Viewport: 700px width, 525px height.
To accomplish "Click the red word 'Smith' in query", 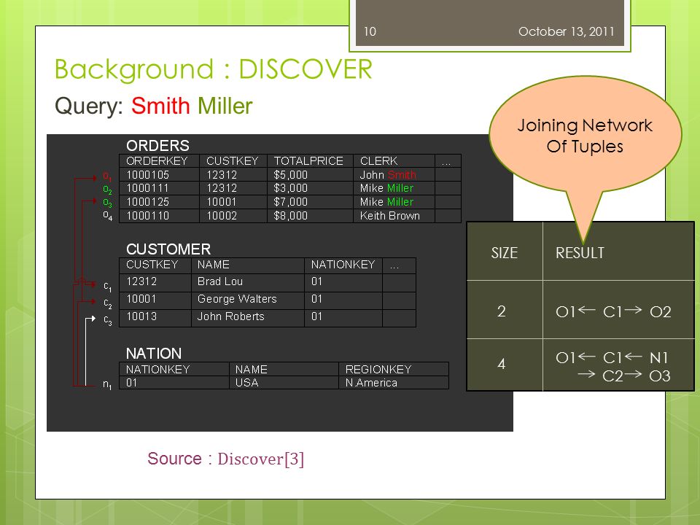I will coord(160,106).
